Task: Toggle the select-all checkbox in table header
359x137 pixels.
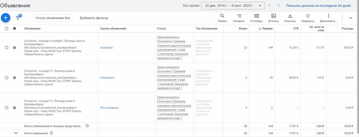Action: click(x=7, y=28)
